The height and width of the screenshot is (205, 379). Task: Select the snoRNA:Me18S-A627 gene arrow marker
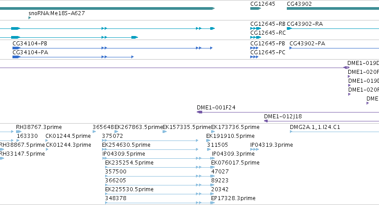click(x=29, y=18)
